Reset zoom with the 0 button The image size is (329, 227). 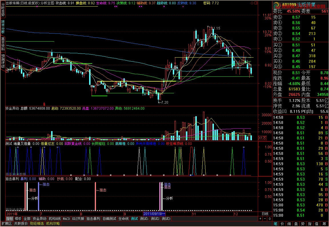(x=270, y=219)
